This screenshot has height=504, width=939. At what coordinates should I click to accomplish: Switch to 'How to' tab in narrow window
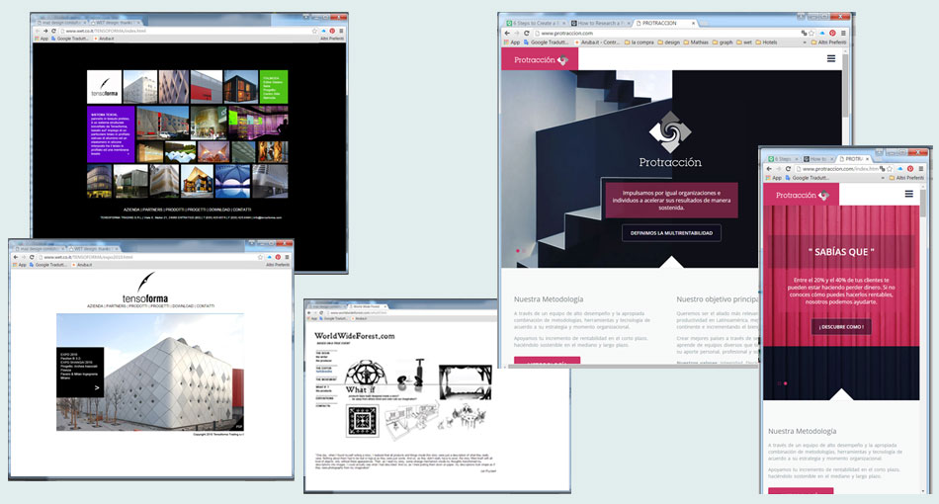[818, 159]
